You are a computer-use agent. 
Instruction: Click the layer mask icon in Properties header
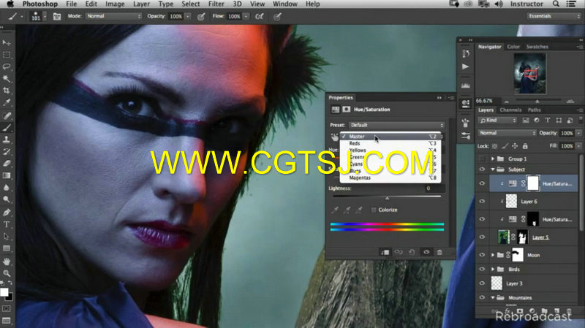[346, 109]
